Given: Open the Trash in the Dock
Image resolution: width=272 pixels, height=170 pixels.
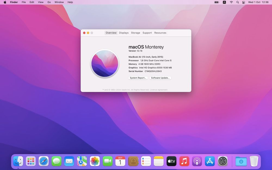Looking at the screenshot, I should 254,161.
